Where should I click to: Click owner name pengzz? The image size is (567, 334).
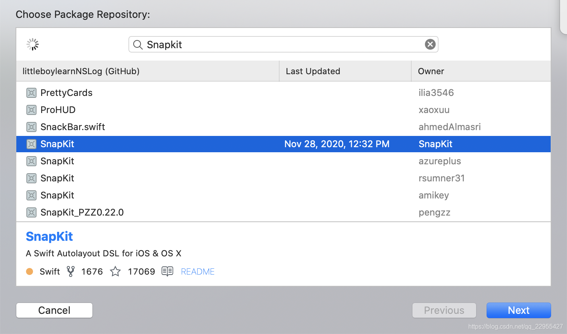point(435,213)
